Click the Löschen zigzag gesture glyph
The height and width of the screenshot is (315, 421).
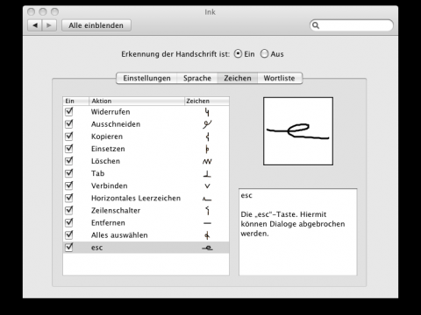coord(207,161)
